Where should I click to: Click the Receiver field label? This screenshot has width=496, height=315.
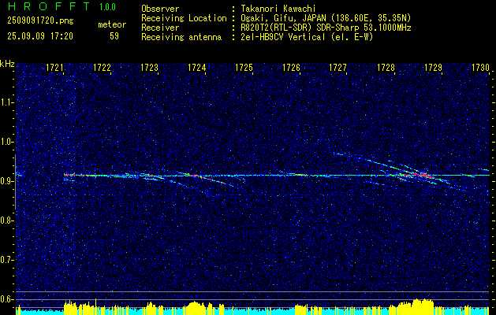click(x=160, y=28)
